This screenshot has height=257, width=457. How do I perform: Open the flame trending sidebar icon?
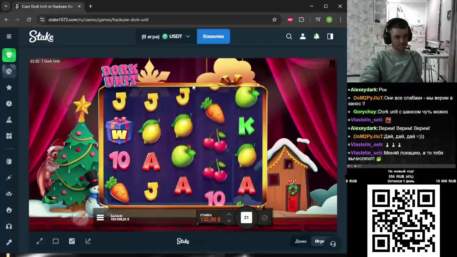[x=9, y=210]
